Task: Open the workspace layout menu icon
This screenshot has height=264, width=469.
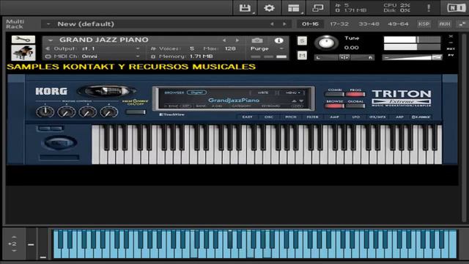Action: click(293, 8)
